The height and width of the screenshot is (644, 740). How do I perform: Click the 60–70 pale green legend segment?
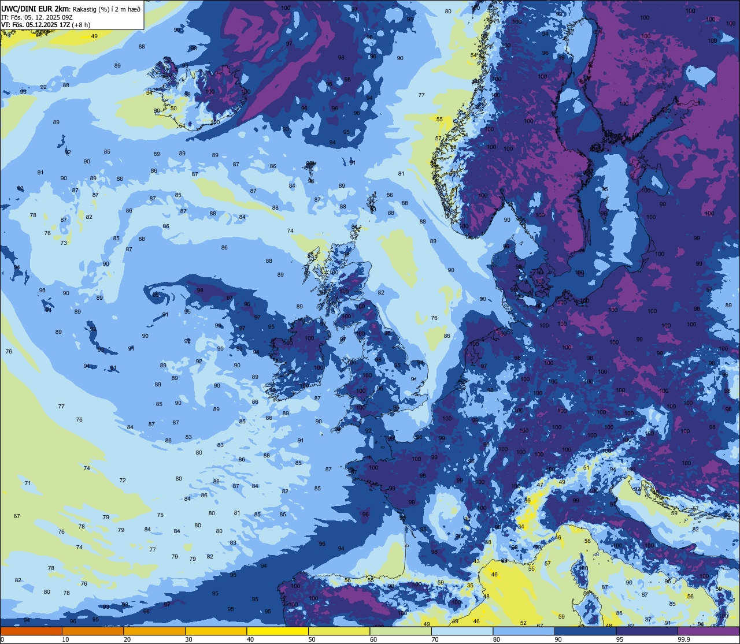[x=401, y=631]
